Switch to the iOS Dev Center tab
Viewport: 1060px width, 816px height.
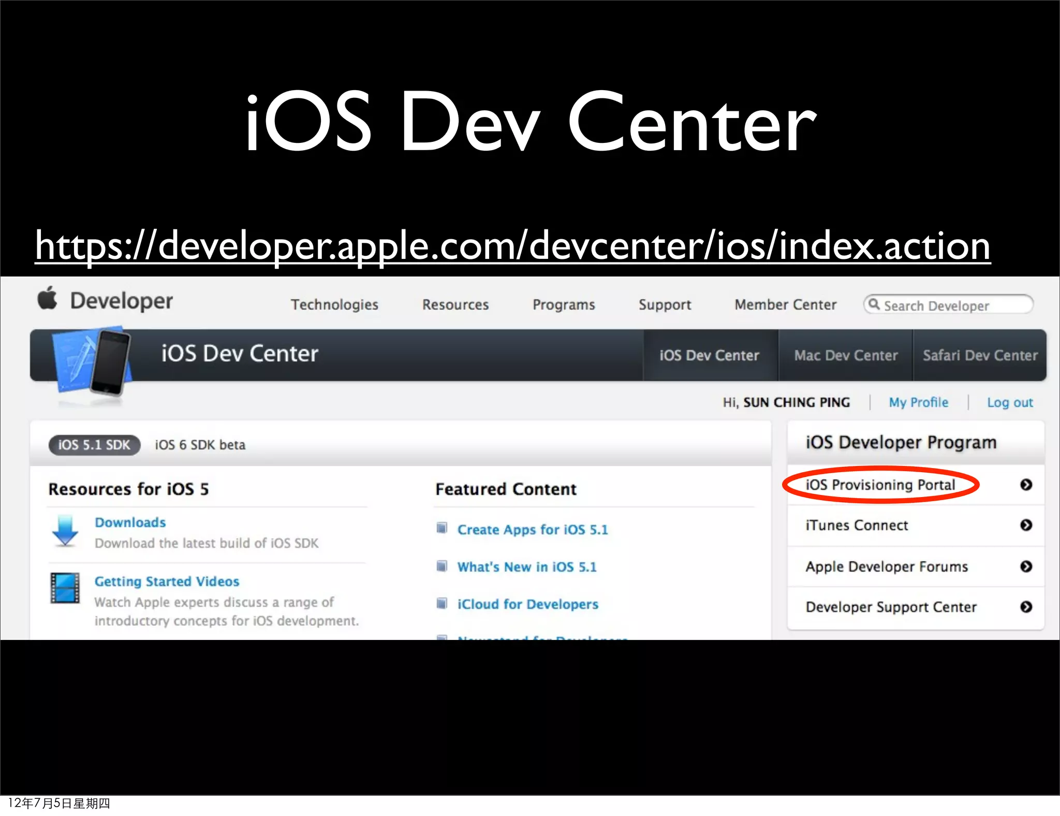[x=710, y=355]
